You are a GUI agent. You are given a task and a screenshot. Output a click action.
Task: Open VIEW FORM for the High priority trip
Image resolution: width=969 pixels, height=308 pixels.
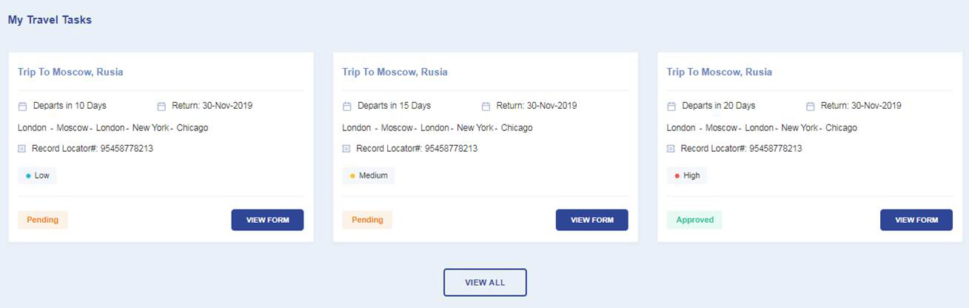tap(916, 220)
